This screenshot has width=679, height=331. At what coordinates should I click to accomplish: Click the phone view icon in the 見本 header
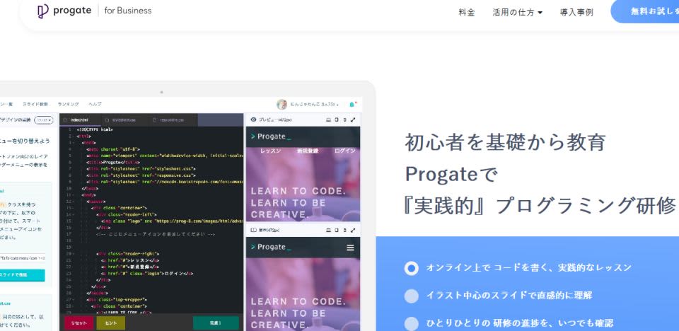(344, 230)
